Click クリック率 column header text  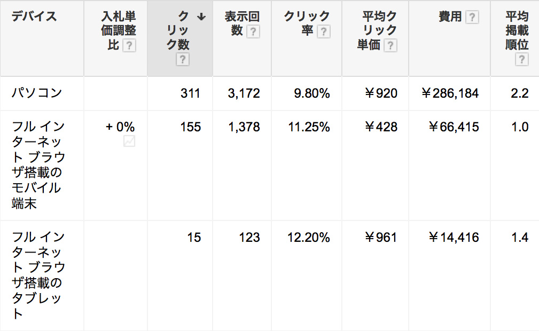click(307, 23)
